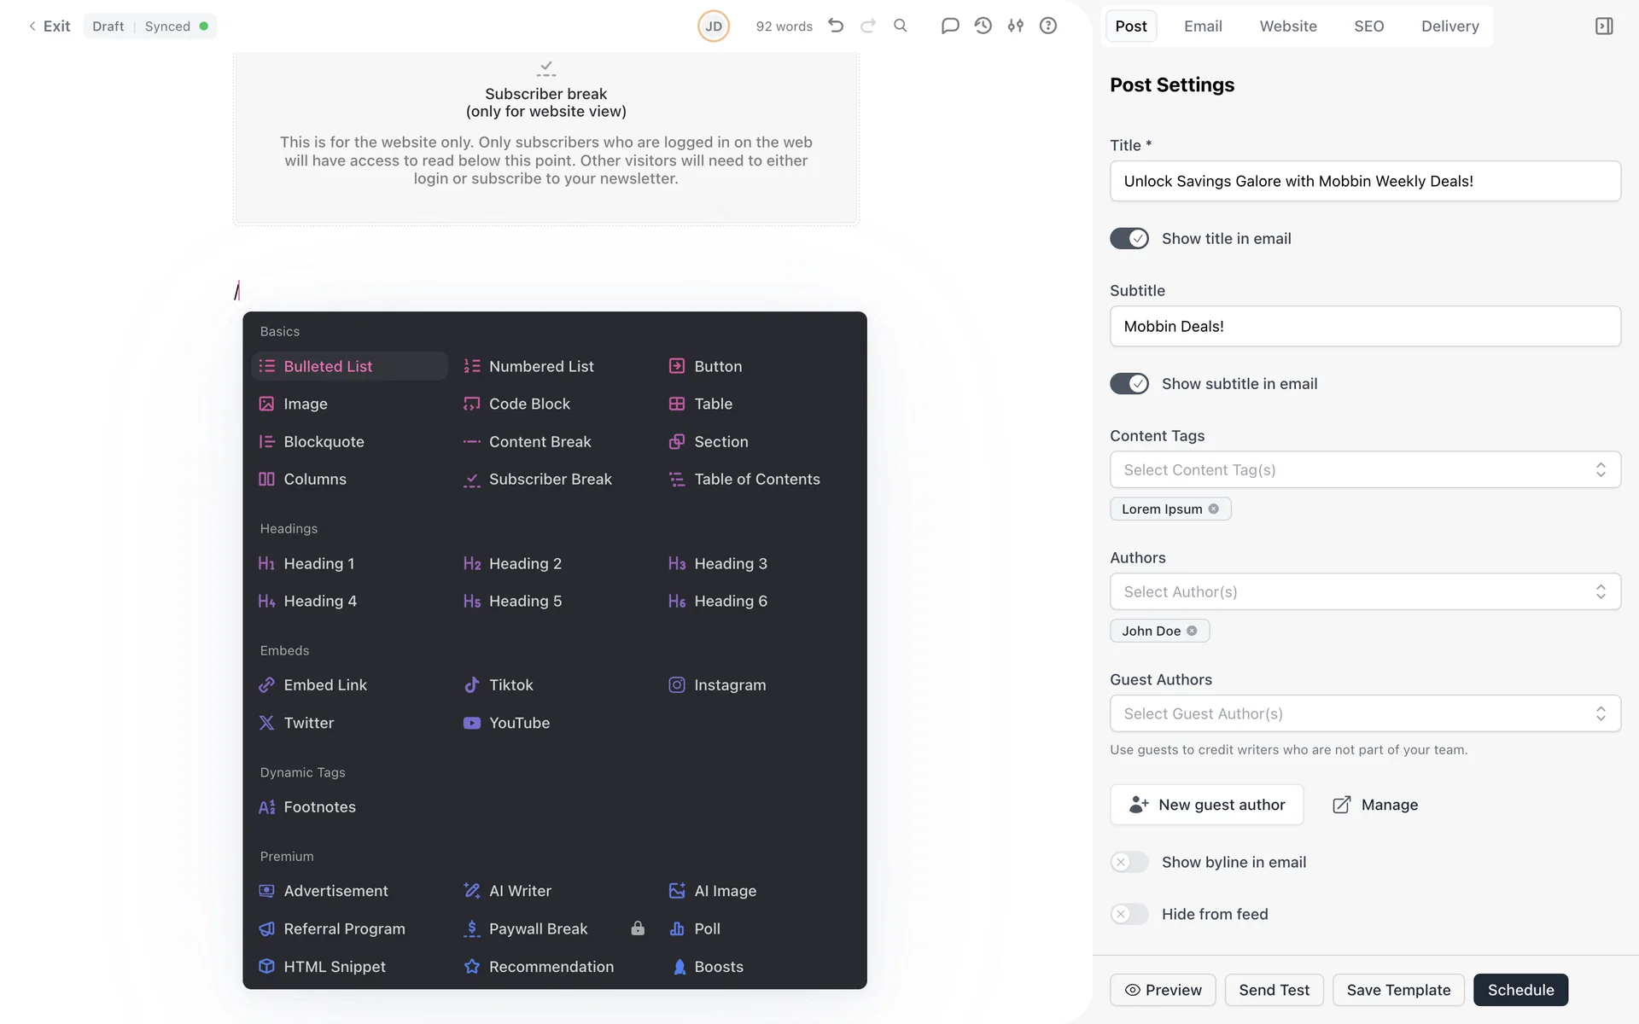Expand the Select Content Tag(s) dropdown
The width and height of the screenshot is (1639, 1024).
(x=1364, y=469)
